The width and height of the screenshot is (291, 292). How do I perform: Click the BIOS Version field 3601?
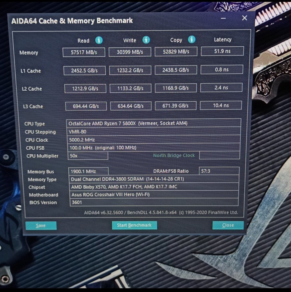click(x=154, y=202)
